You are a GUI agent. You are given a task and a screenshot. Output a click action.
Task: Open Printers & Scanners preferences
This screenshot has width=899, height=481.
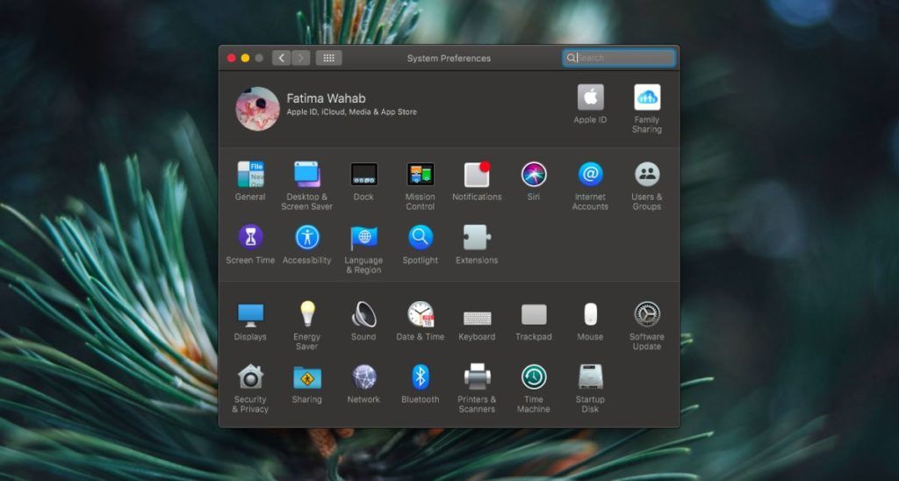coord(477,377)
